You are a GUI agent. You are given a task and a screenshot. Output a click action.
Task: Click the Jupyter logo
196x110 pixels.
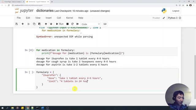click(x=24, y=11)
